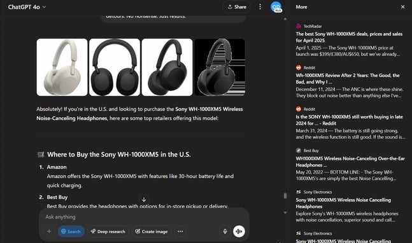The height and width of the screenshot is (243, 412).
Task: Open the ChatGPT 4o model selector dropdown
Action: [27, 7]
